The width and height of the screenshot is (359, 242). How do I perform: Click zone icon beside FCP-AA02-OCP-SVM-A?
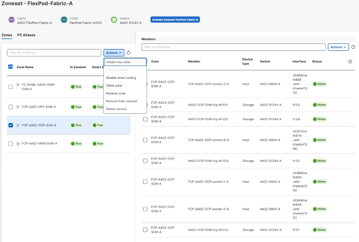click(x=18, y=125)
